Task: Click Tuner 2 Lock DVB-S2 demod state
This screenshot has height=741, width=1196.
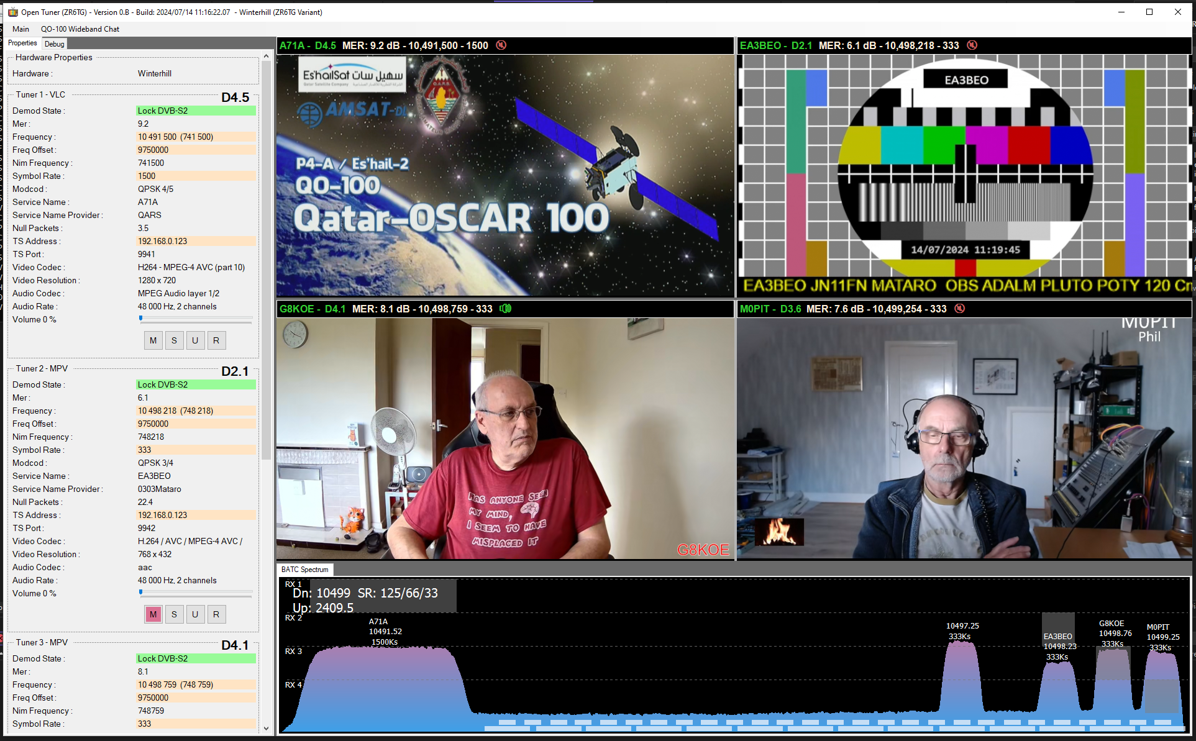Action: (x=196, y=384)
